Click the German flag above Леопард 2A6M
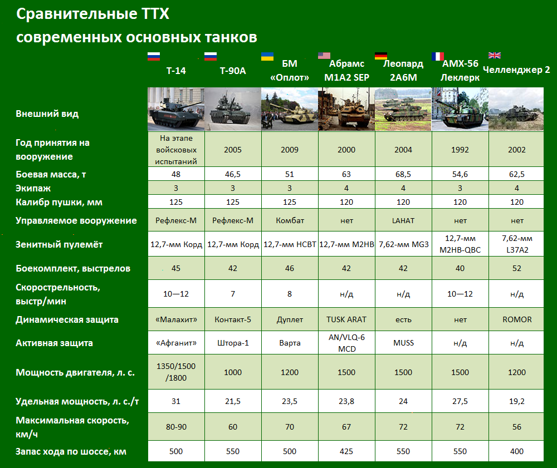 [x=381, y=56]
